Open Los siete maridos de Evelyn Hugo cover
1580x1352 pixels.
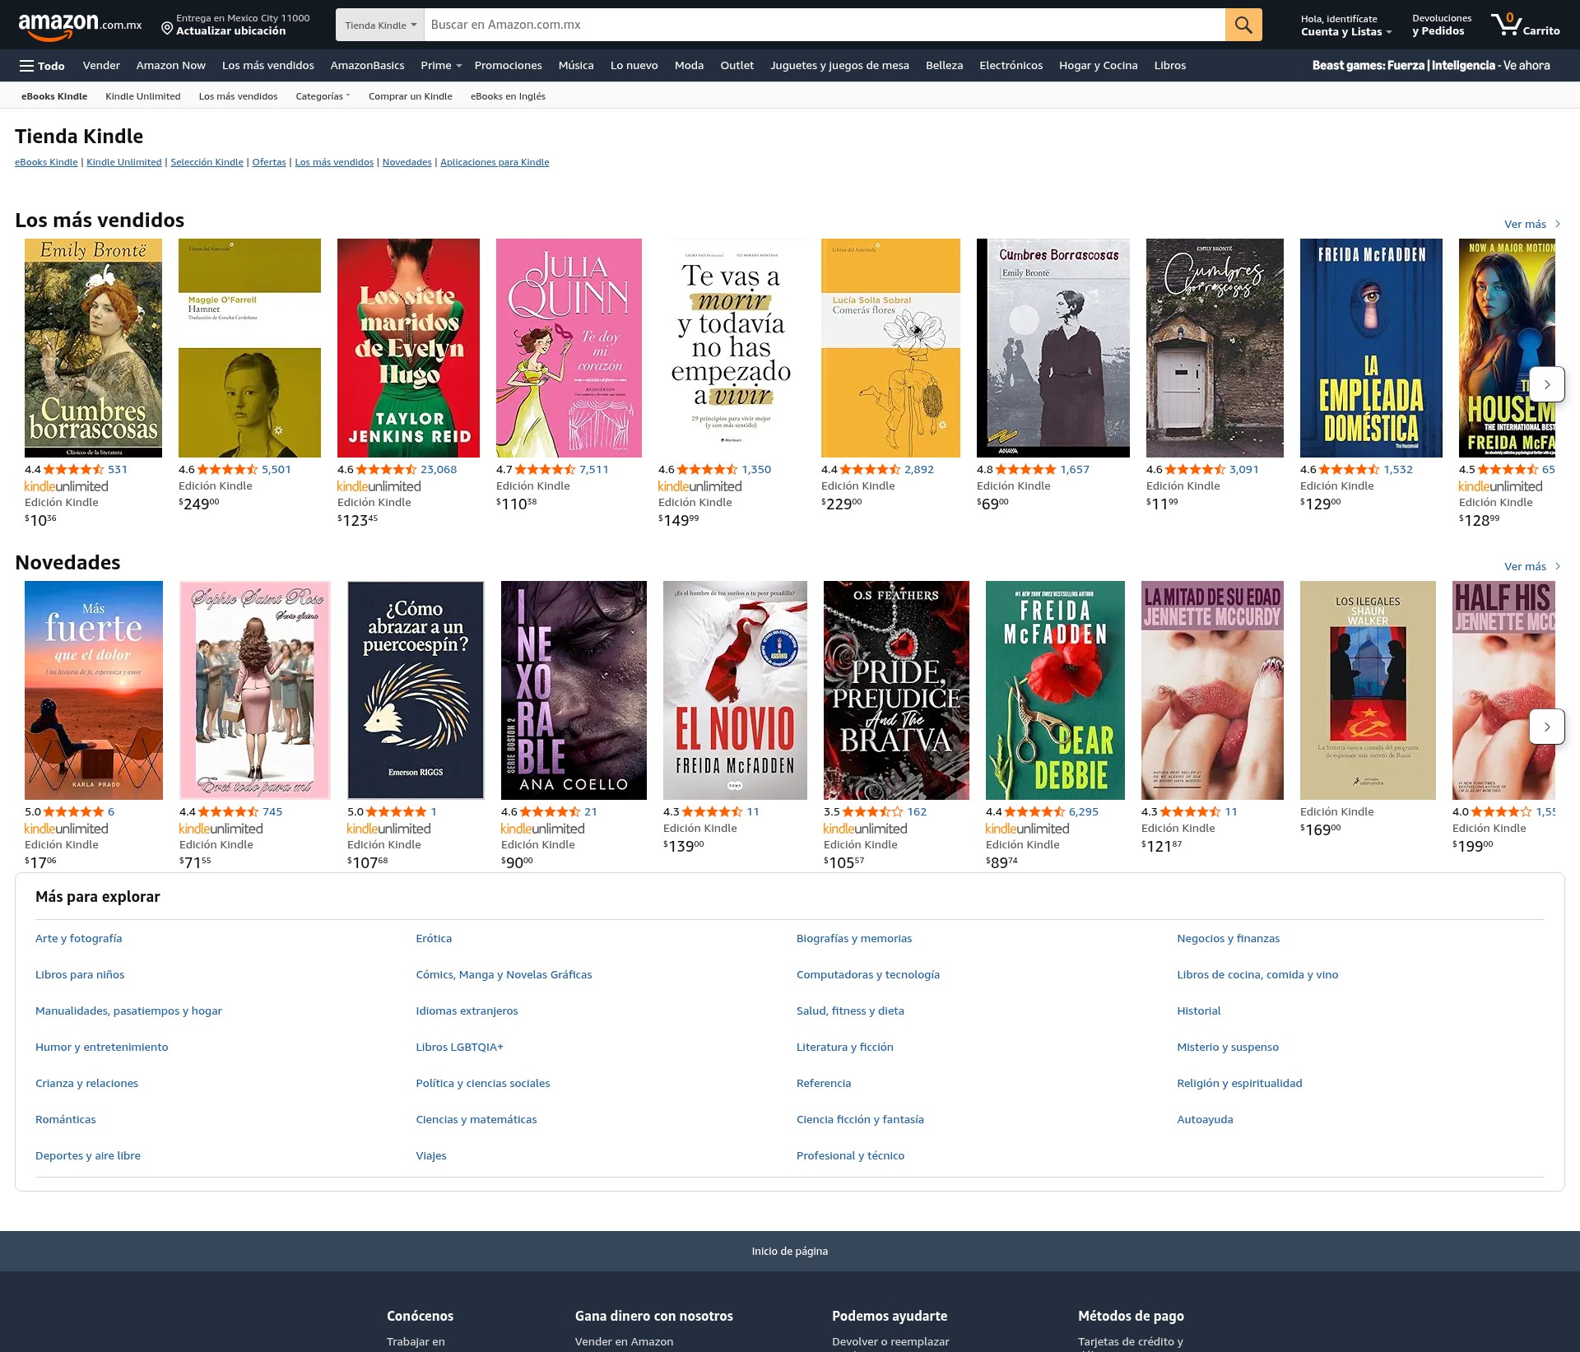tap(408, 348)
